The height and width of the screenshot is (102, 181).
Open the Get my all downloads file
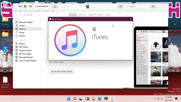5,82
